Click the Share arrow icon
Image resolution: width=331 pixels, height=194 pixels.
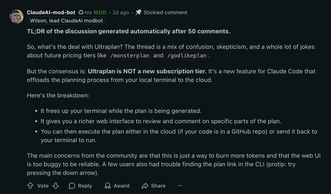pyautogui.click(x=145, y=186)
